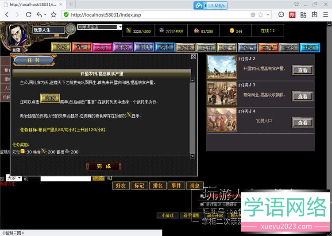Click the grain stock icon in resource bar
332x236 pixels.
pyautogui.click(x=129, y=31)
